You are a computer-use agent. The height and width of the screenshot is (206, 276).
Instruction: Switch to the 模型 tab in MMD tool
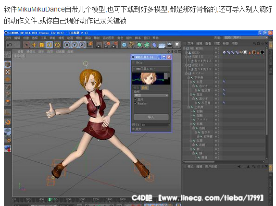pyautogui.click(x=136, y=88)
